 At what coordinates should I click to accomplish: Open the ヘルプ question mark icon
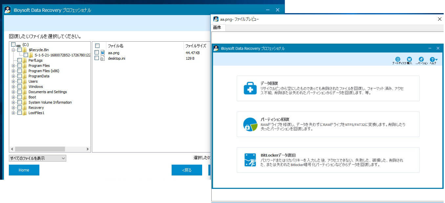click(433, 59)
